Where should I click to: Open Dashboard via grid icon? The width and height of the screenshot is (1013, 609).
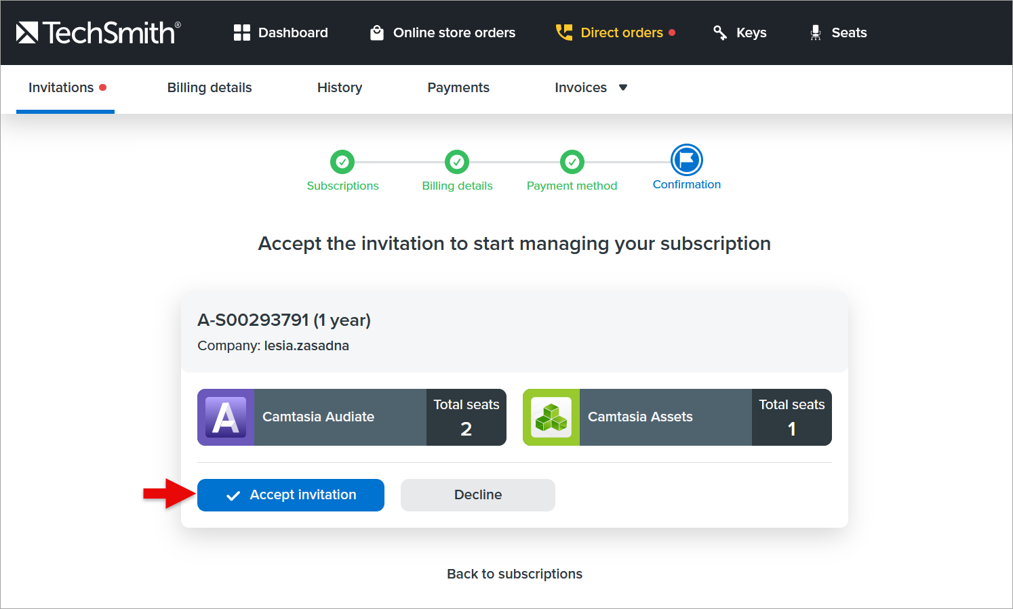pyautogui.click(x=242, y=33)
